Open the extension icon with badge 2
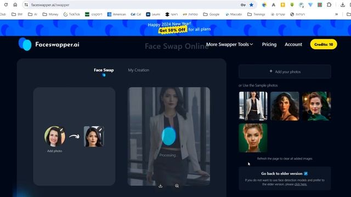 (301, 5)
